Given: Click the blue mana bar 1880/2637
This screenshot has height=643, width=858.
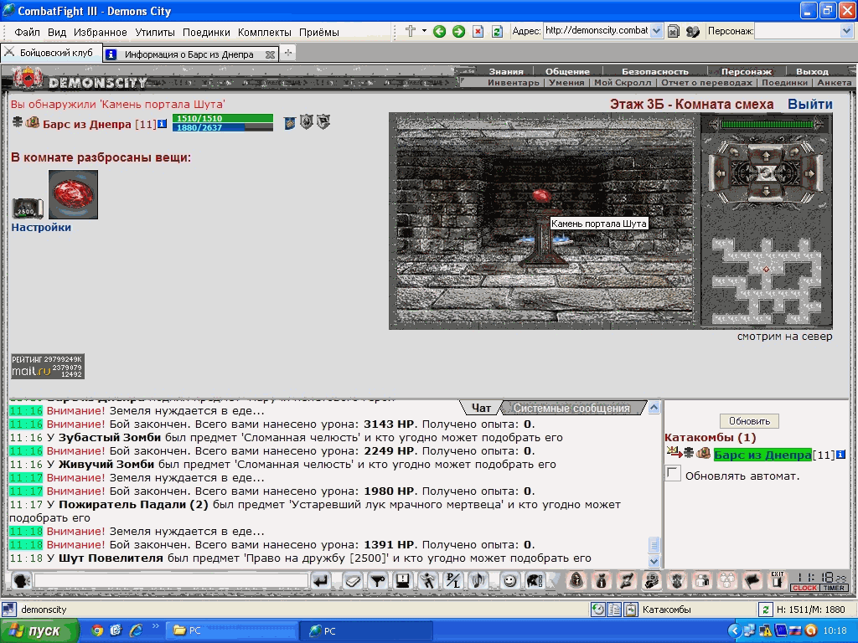Looking at the screenshot, I should pos(223,127).
